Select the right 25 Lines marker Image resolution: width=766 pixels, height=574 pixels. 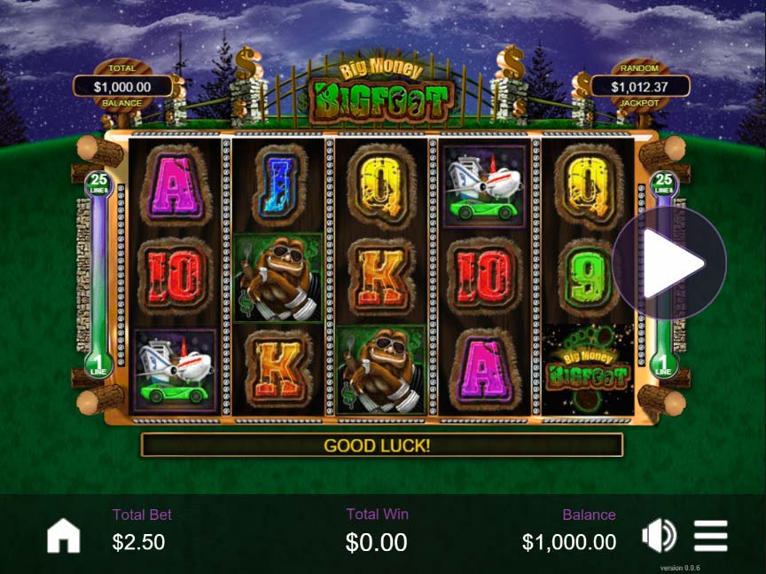[663, 184]
